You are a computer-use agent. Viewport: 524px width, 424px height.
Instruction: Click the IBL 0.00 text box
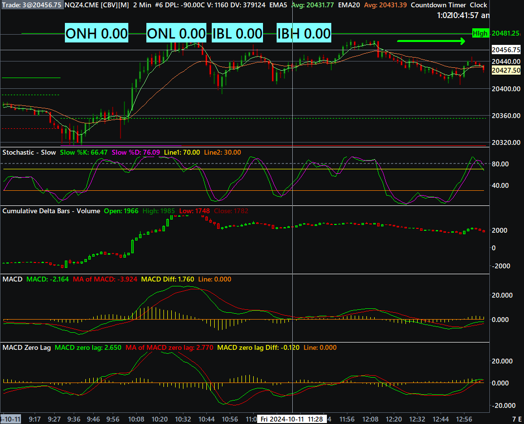point(237,33)
